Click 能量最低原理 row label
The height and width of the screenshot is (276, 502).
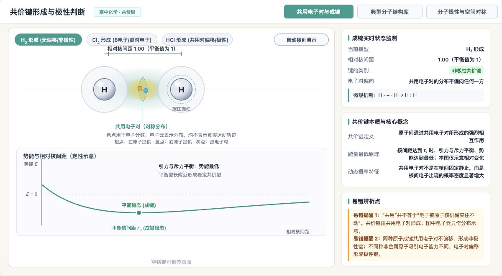pos(364,154)
